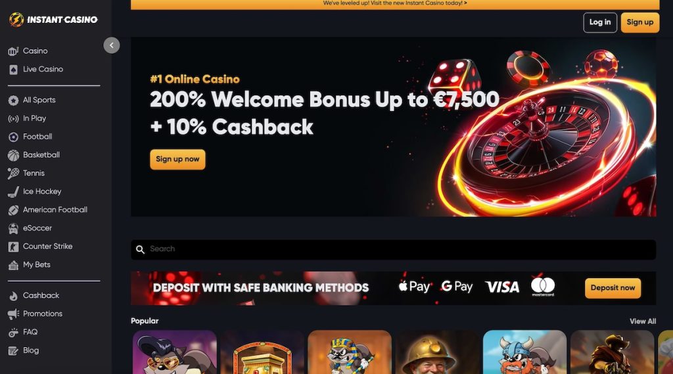Open the Cashback flame icon
This screenshot has width=673, height=374.
[13, 296]
